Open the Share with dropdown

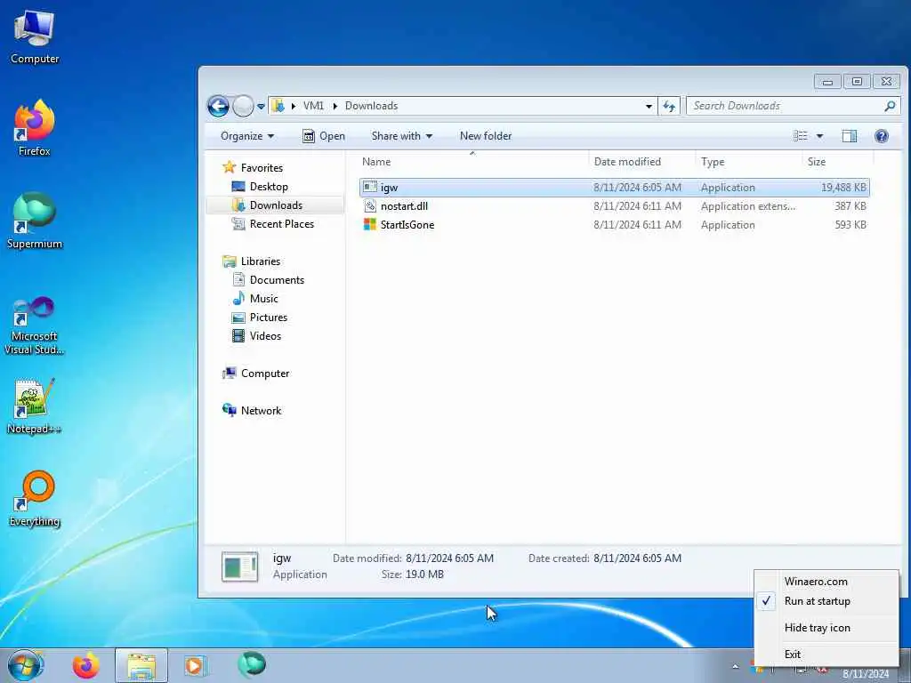pos(401,136)
